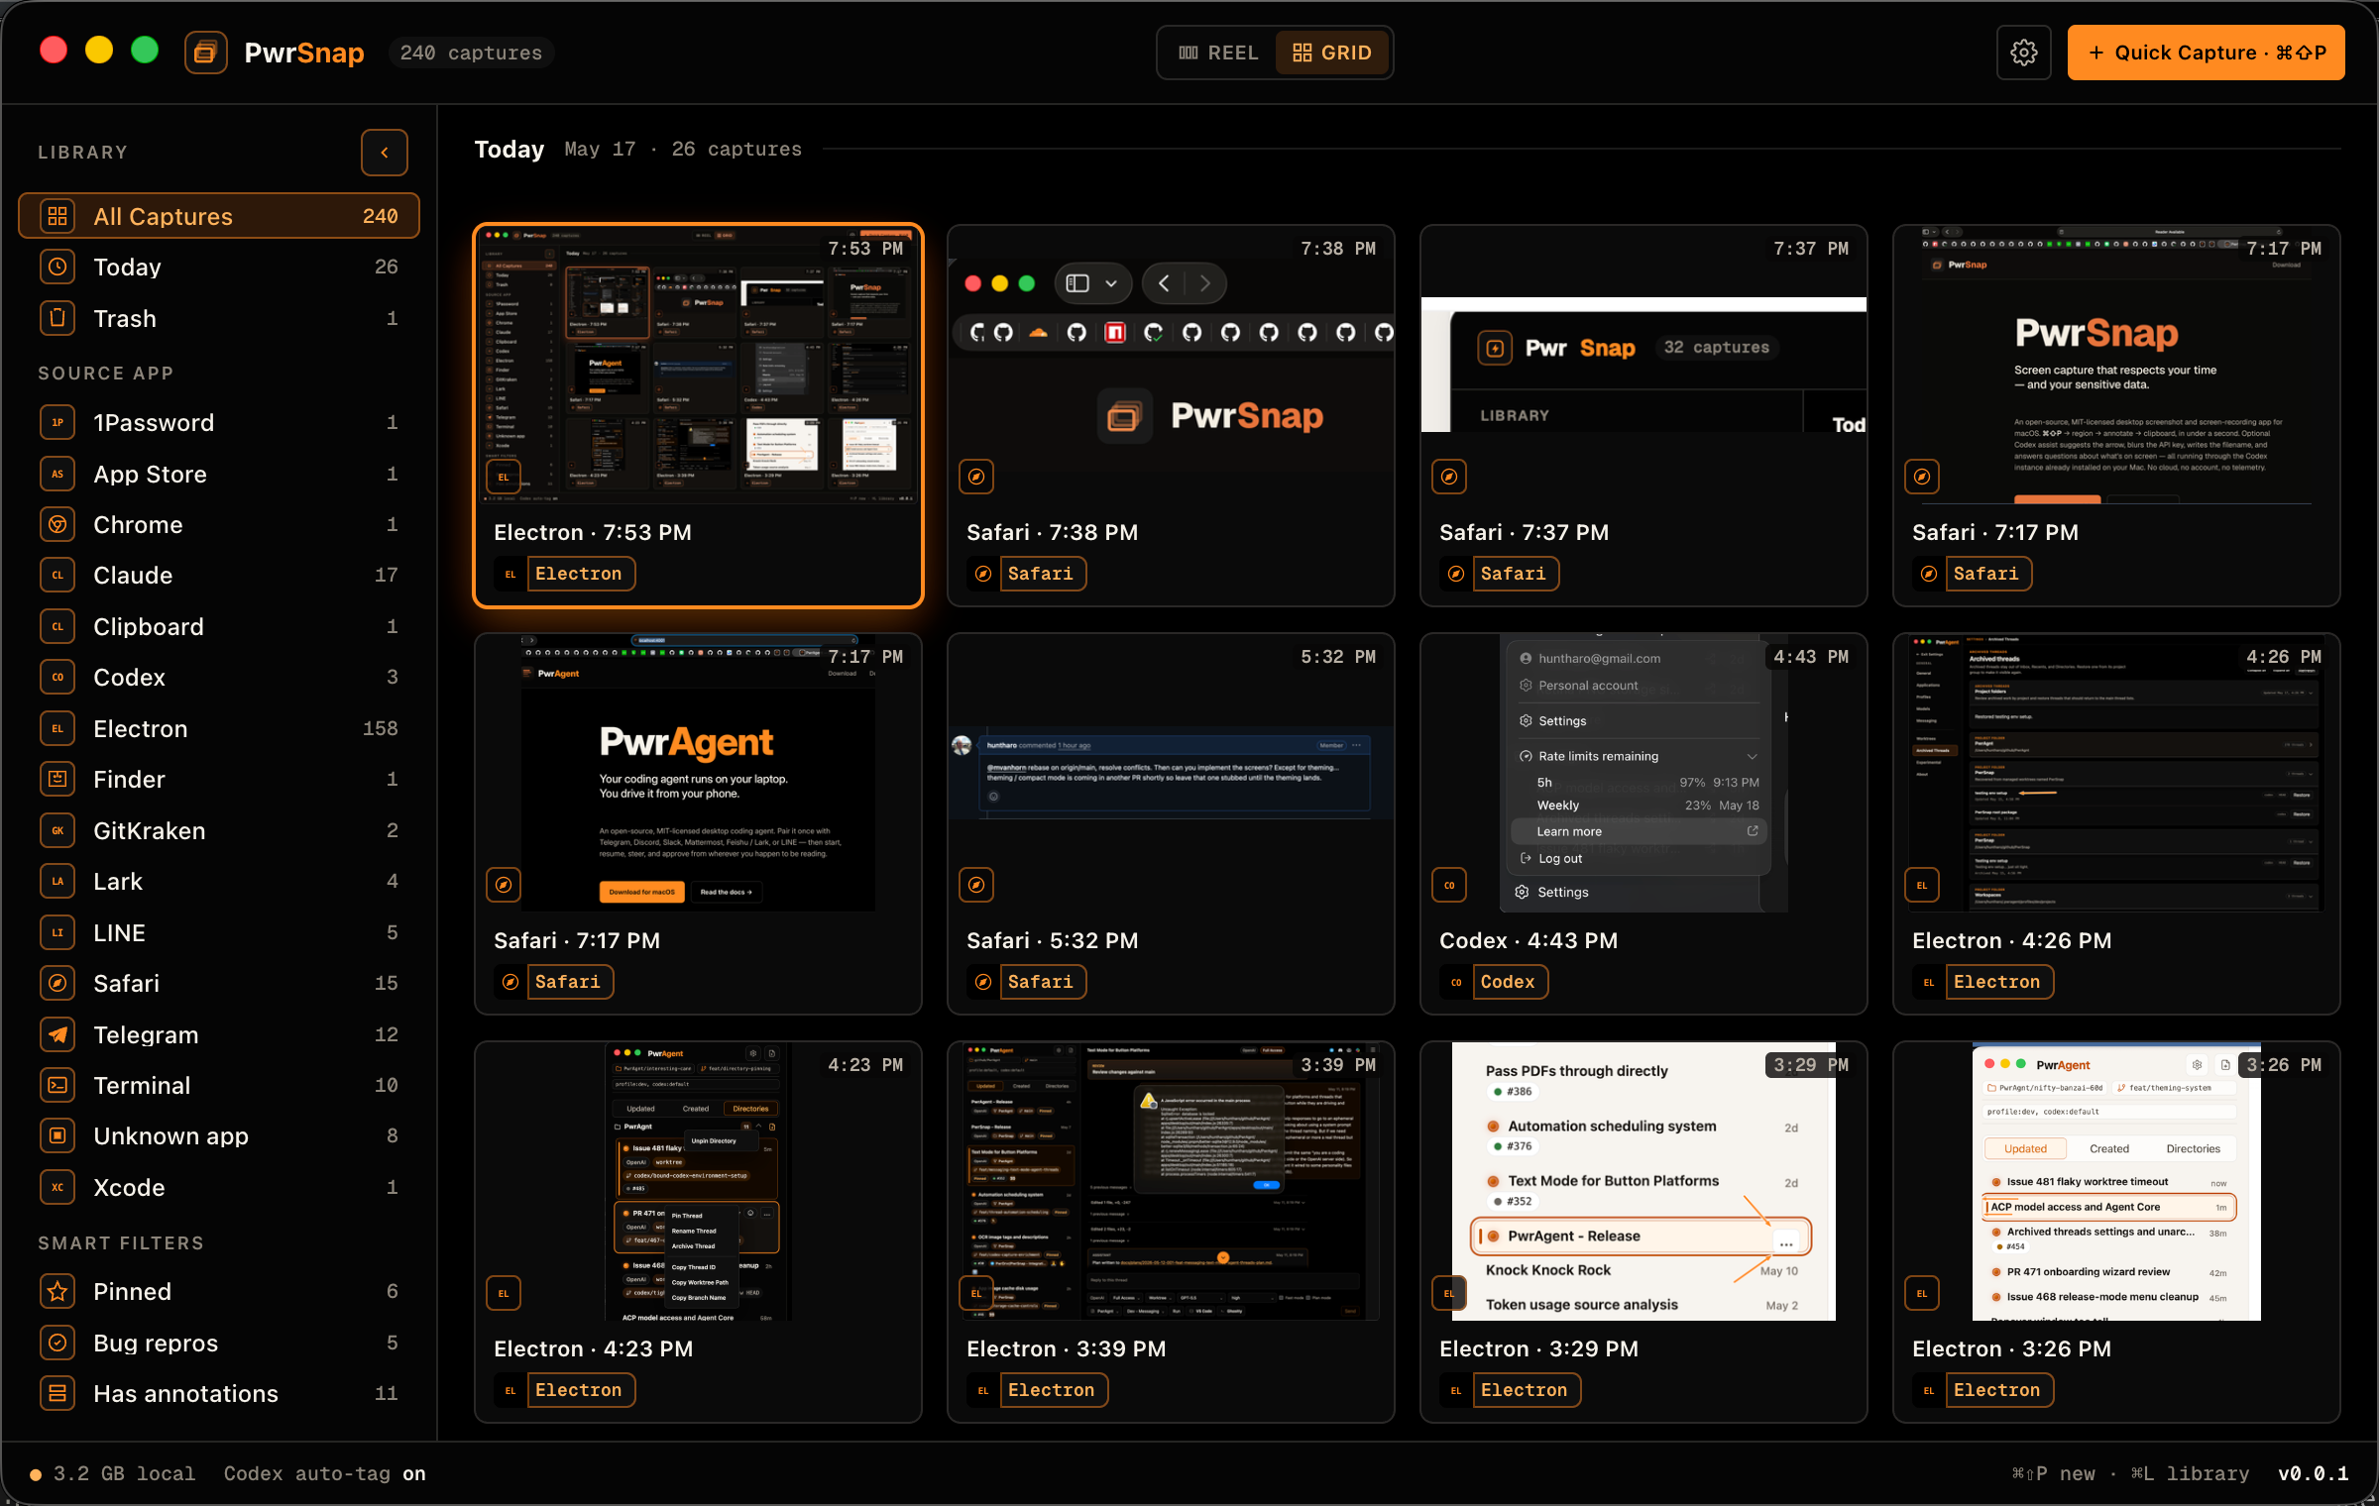Click the Safari compass icon in sidebar
This screenshot has height=1506, width=2379.
(57, 983)
